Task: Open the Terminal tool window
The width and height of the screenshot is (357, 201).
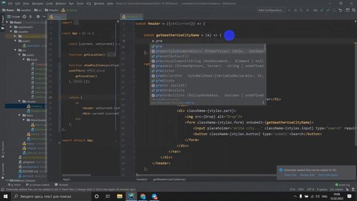Action: click(x=61, y=185)
